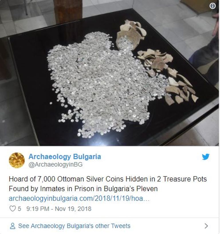Follow the archaeologyinbulgaria.com article link

[x=79, y=198]
